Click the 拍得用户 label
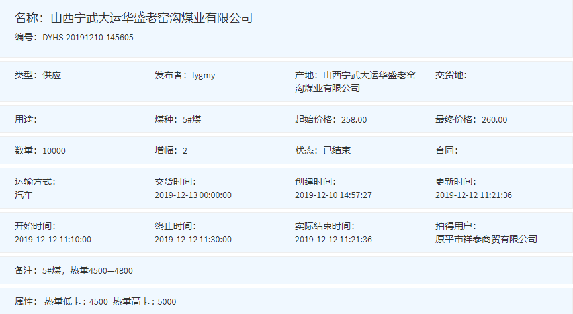 (x=456, y=226)
